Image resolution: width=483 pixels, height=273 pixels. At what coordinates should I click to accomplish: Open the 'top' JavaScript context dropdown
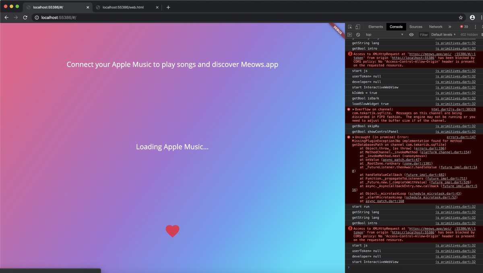pos(384,35)
